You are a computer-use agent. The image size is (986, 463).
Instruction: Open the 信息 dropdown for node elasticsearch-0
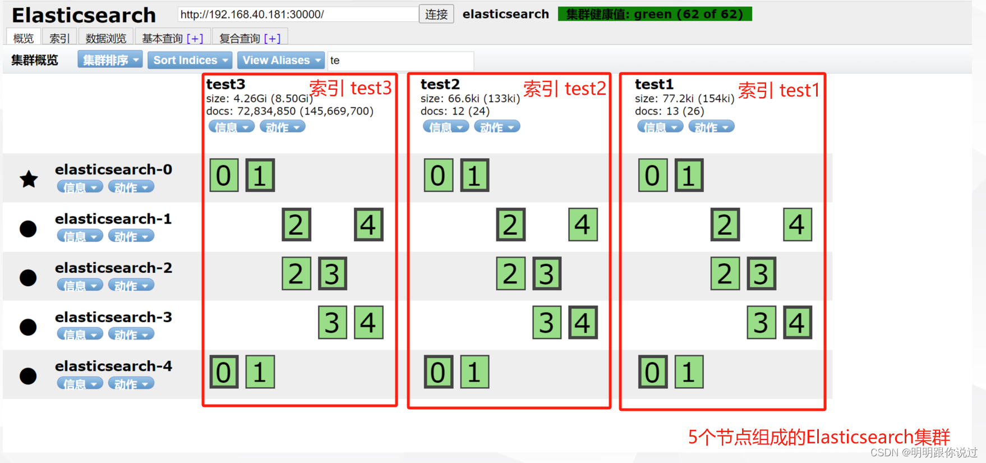coord(80,187)
